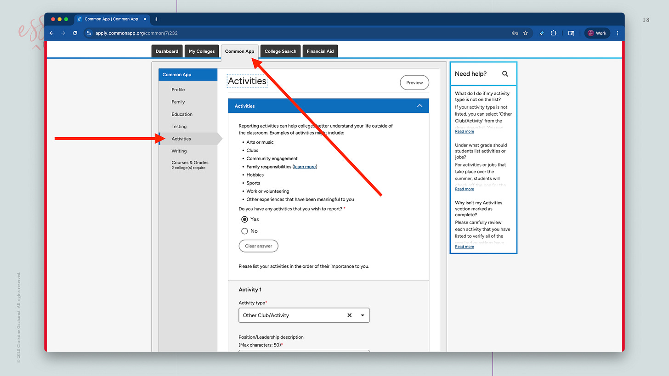Collapse the Activities section chevron
The height and width of the screenshot is (376, 669).
click(420, 106)
